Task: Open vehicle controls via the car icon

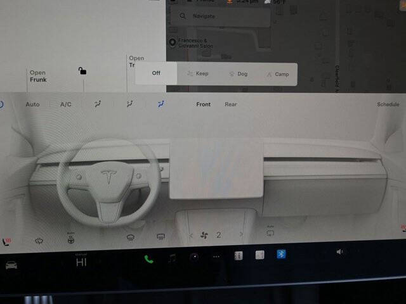Action: click(11, 265)
